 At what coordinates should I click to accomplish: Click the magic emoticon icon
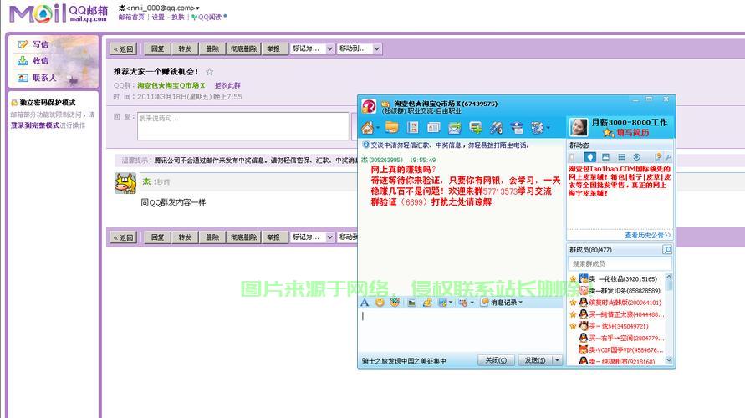point(395,303)
